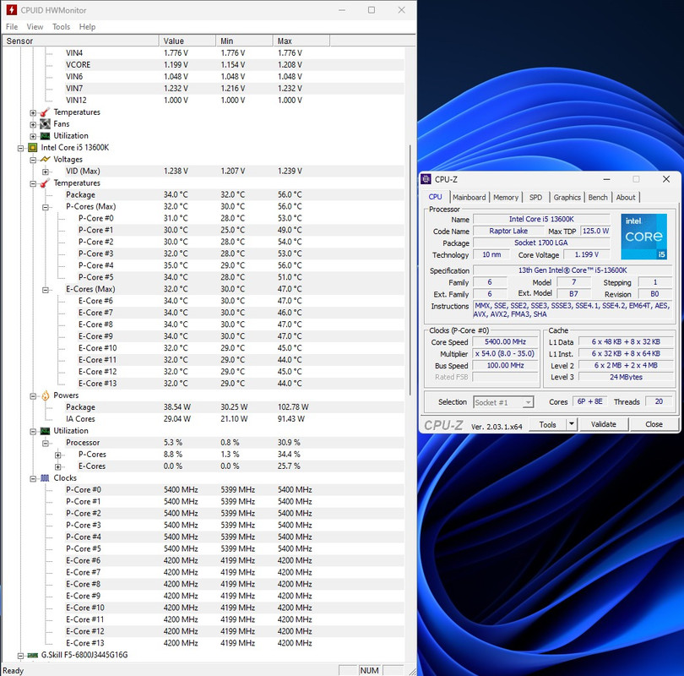
Task: Collapse the Clocks section
Action: pyautogui.click(x=33, y=479)
